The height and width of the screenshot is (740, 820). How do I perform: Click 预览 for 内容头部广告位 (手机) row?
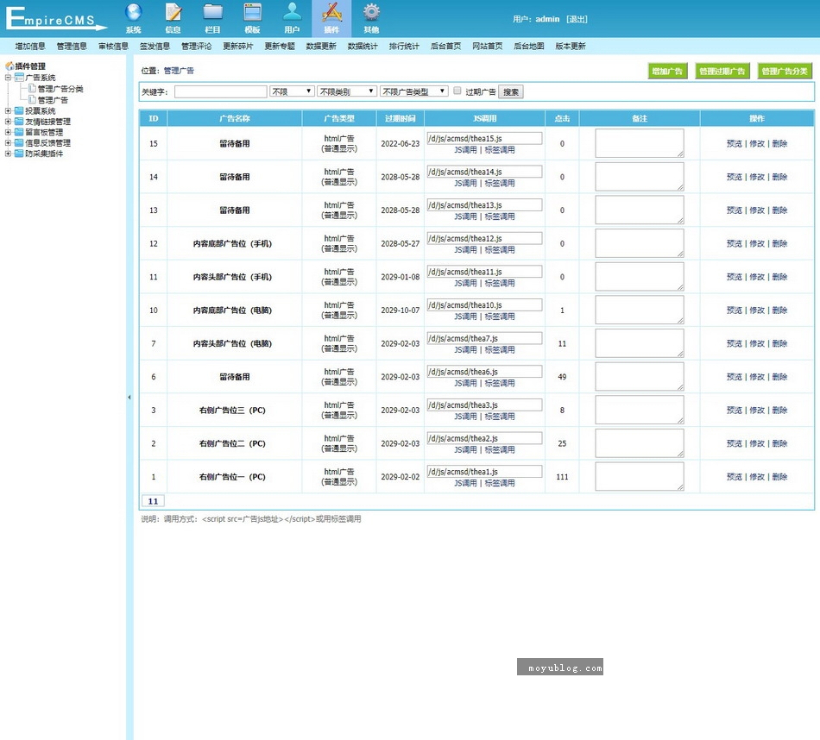735,277
